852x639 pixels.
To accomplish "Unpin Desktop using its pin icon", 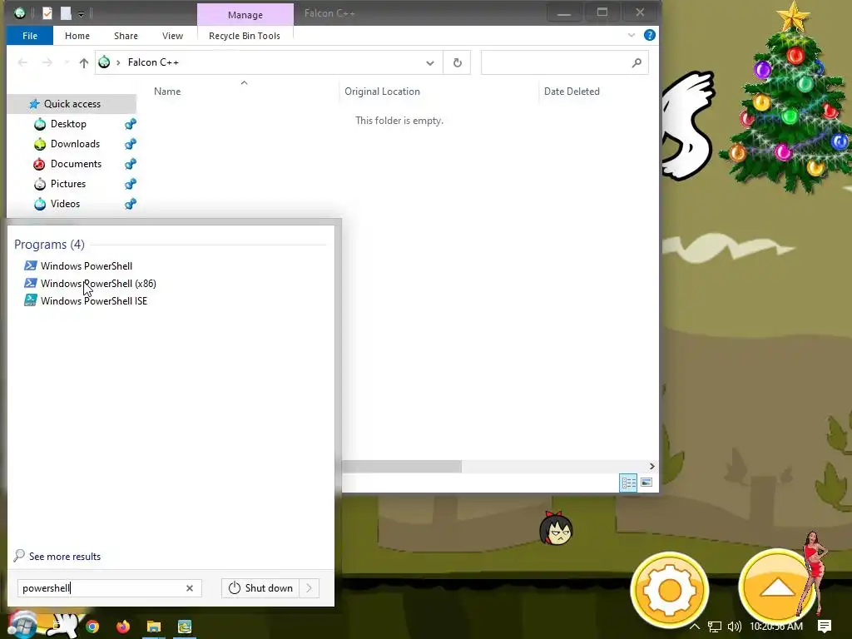I will click(131, 124).
